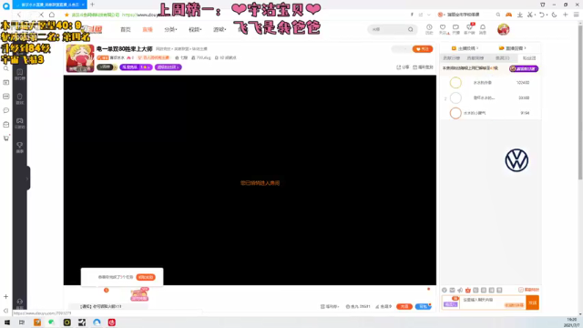
Task: Open the user avatar in Douyu header
Action: [503, 29]
